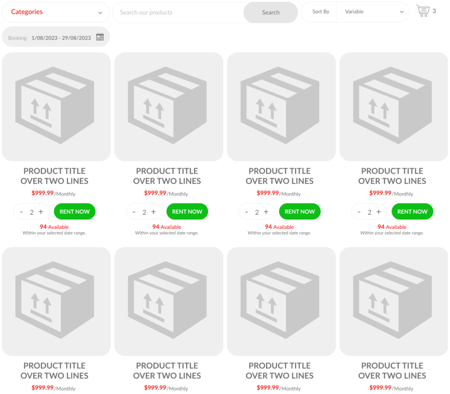
Task: Increase quantity on first product with plus
Action: (x=41, y=212)
